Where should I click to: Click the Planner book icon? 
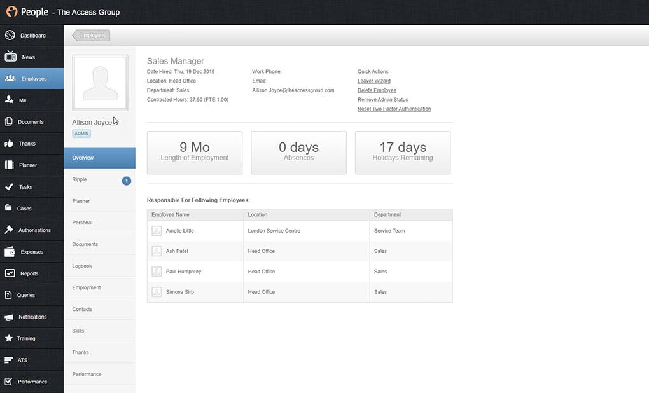click(x=9, y=165)
